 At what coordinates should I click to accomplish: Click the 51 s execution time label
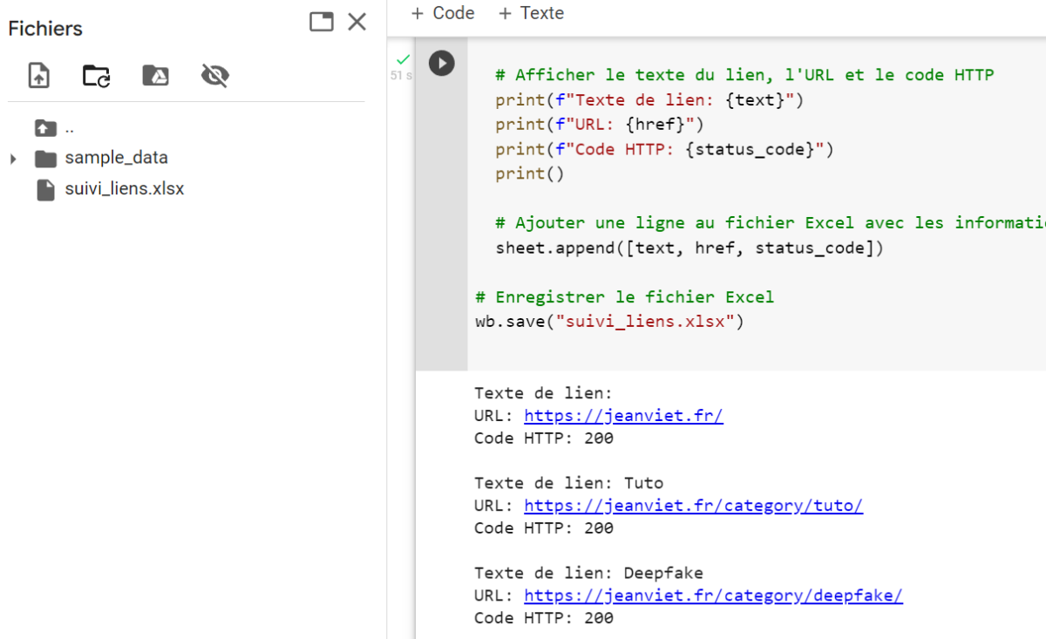coord(402,75)
